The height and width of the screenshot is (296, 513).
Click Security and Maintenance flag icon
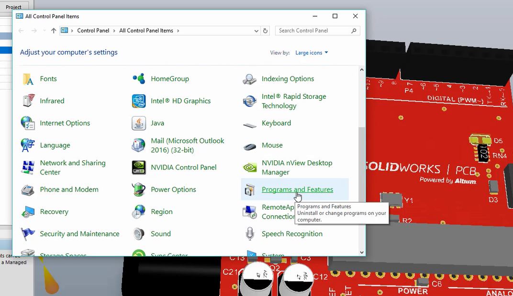28,234
